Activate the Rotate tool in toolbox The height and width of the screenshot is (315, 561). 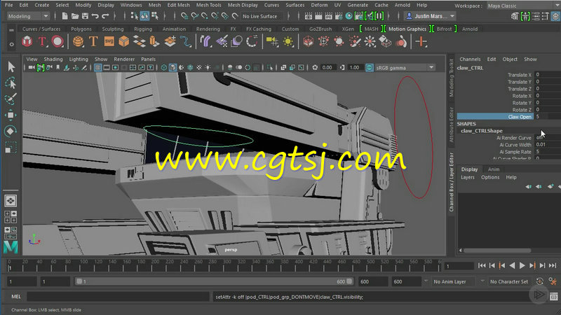tap(11, 131)
